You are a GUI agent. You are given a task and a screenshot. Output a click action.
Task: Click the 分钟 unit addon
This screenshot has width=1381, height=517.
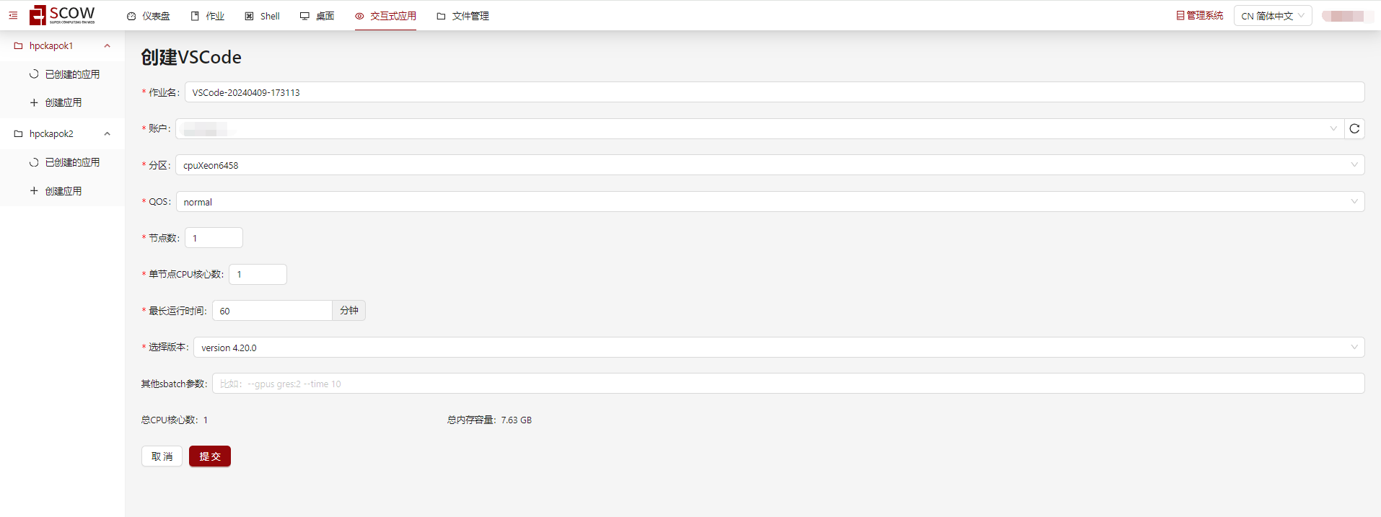[x=349, y=311]
